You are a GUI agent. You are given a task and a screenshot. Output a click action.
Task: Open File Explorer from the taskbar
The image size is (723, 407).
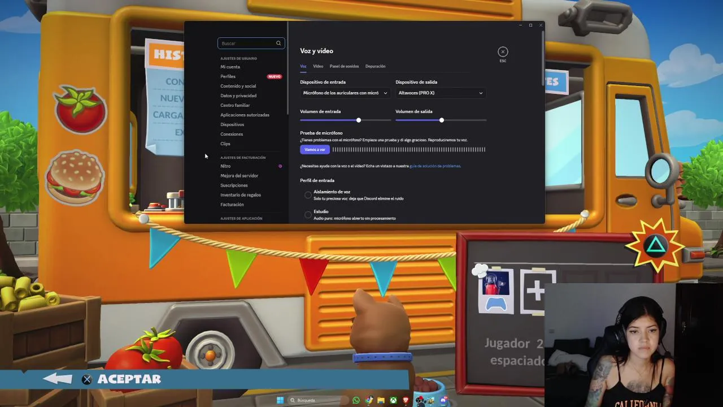click(x=381, y=400)
